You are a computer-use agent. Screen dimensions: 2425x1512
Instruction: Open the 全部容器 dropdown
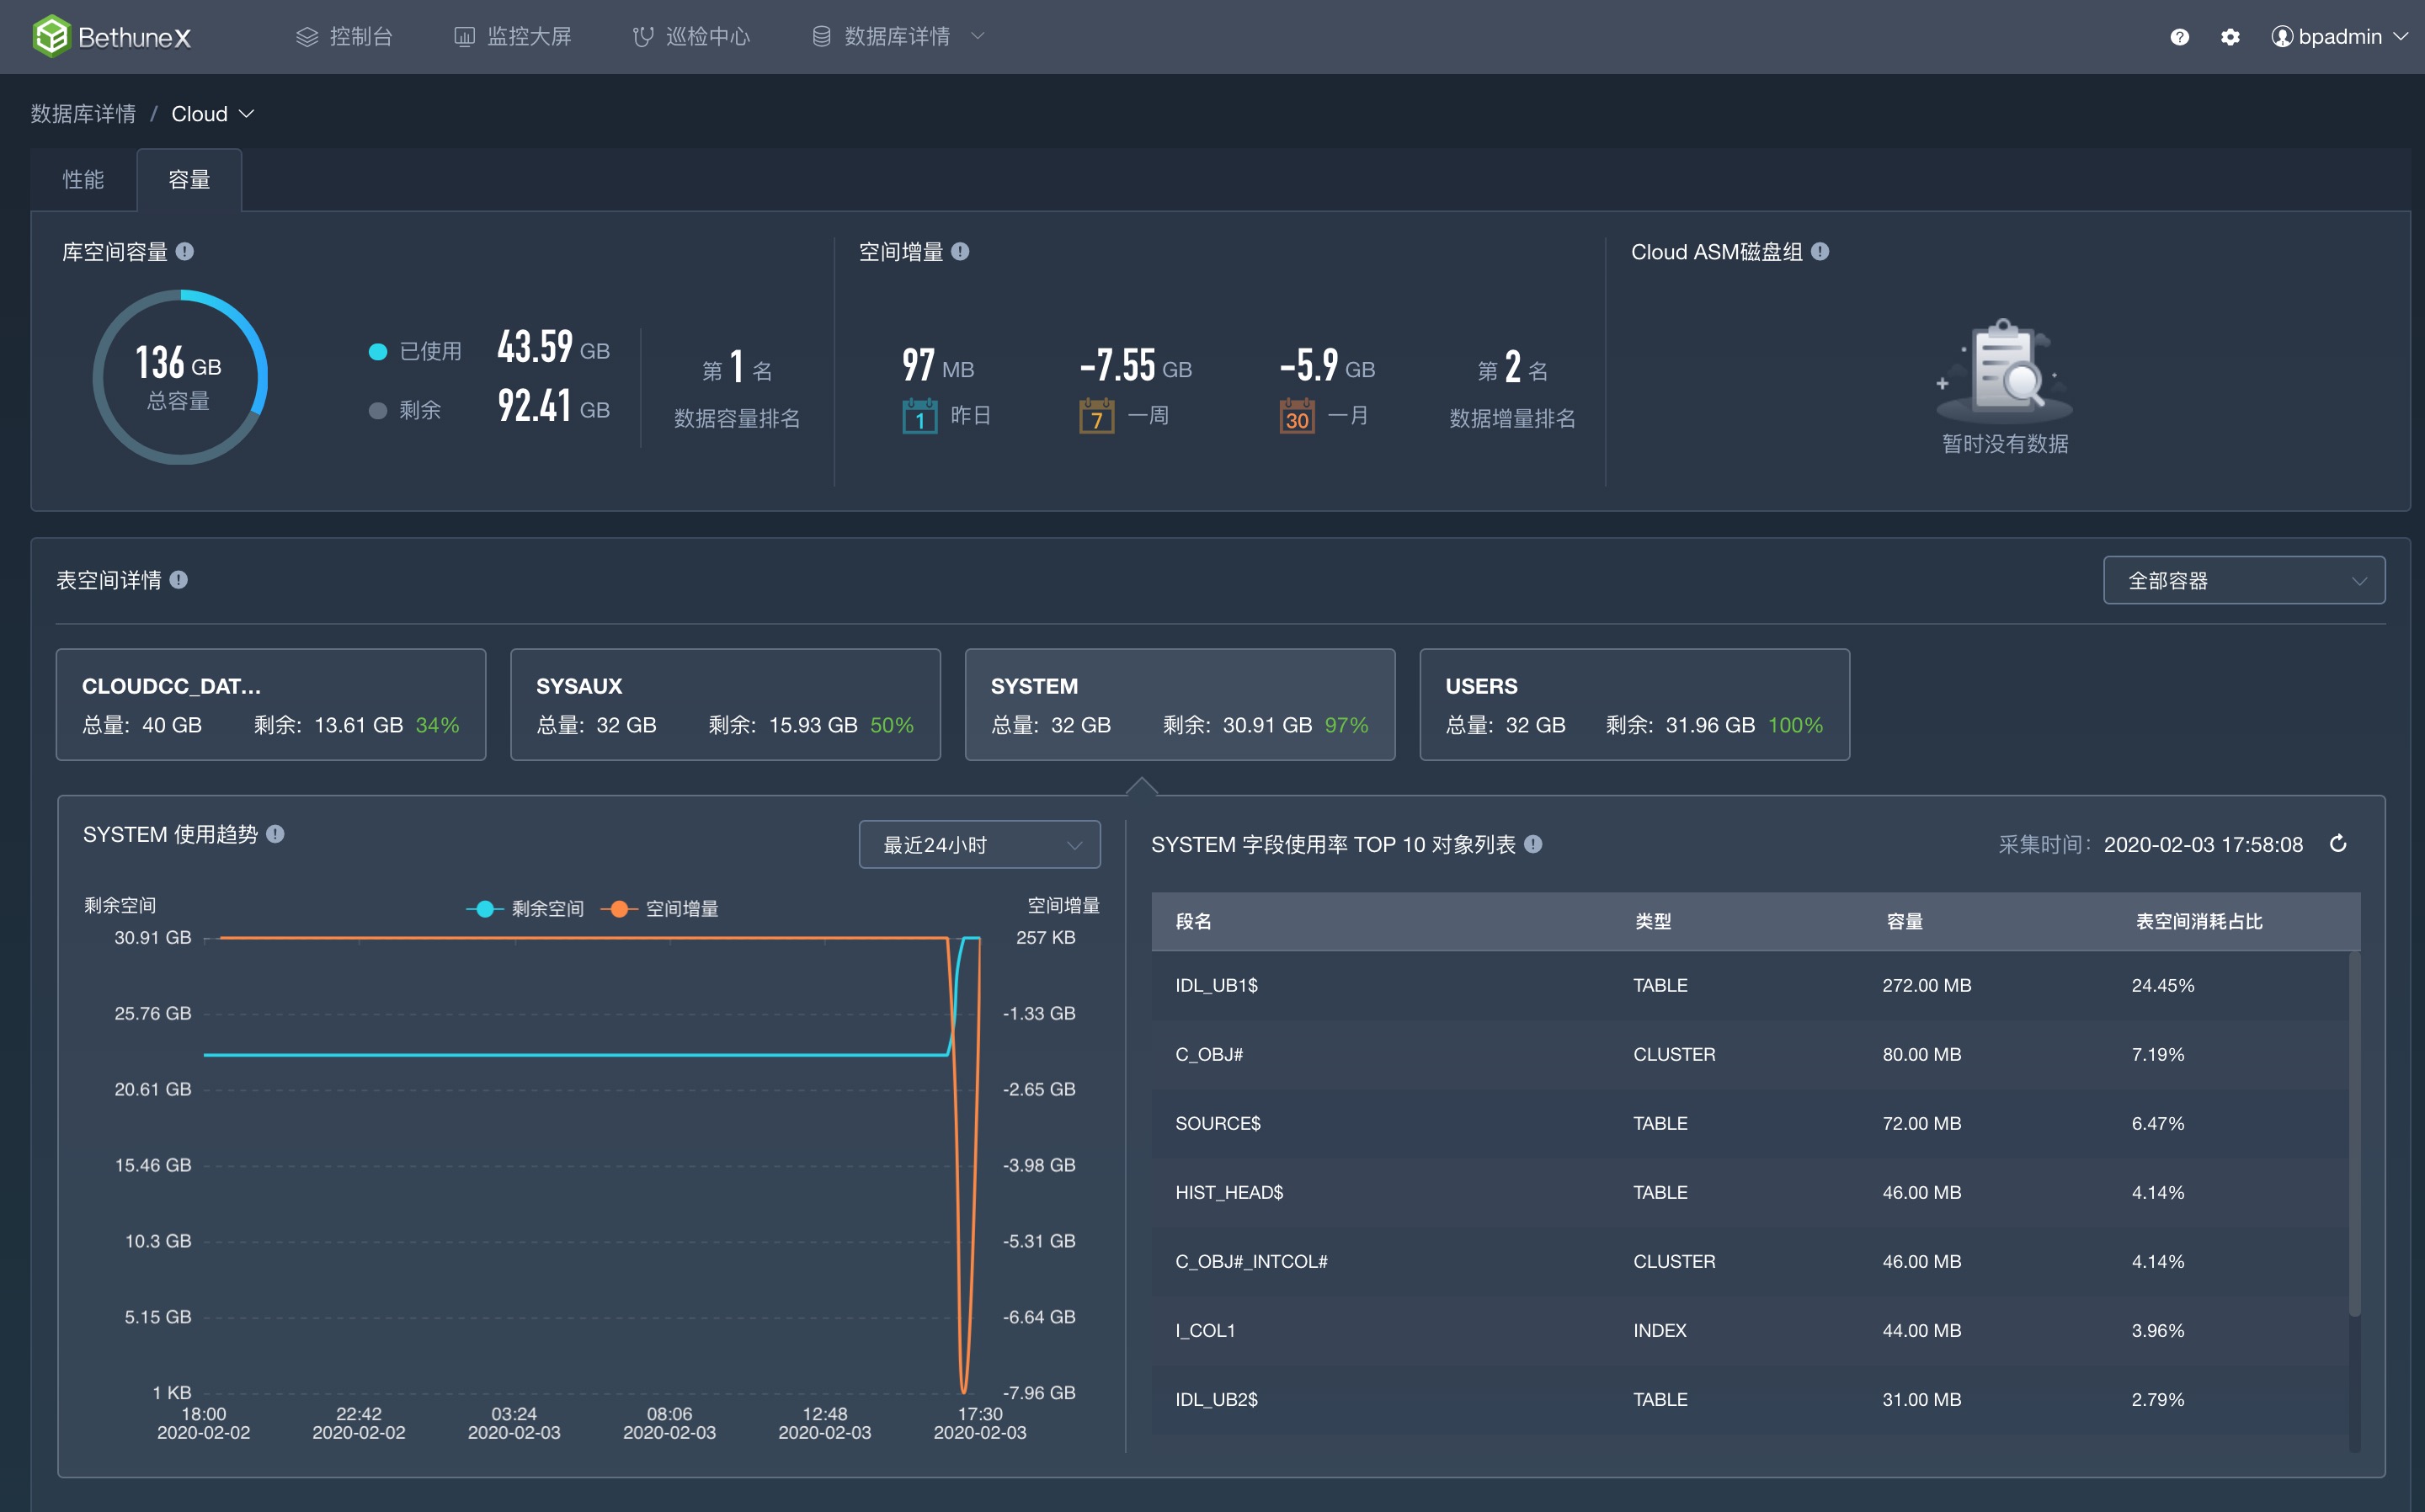point(2243,580)
